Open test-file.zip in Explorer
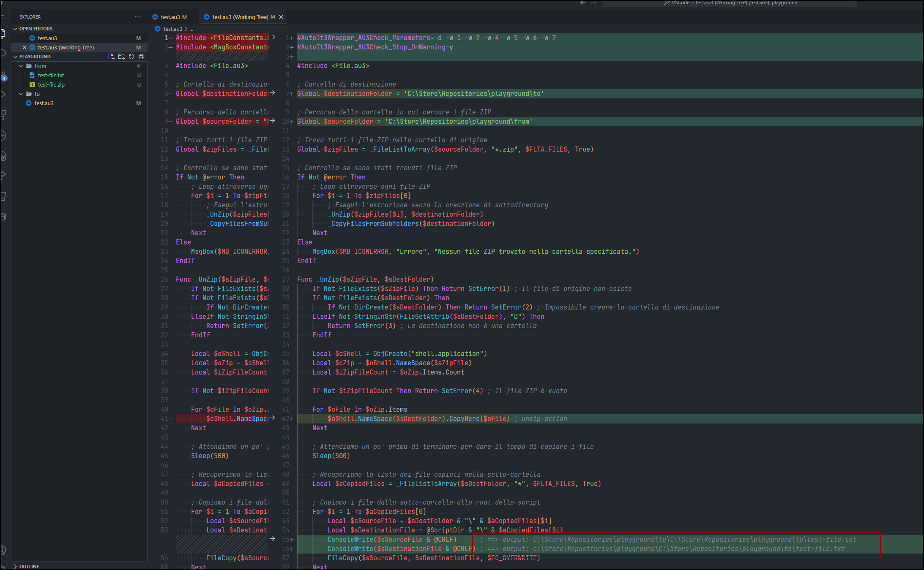924x570 pixels. (79, 84)
